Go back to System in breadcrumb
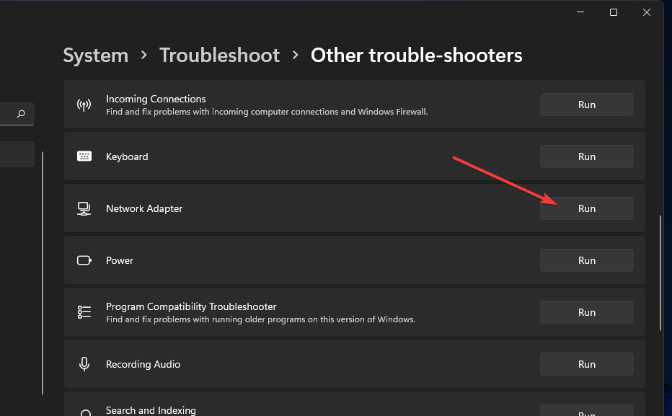This screenshot has width=672, height=416. coord(95,56)
